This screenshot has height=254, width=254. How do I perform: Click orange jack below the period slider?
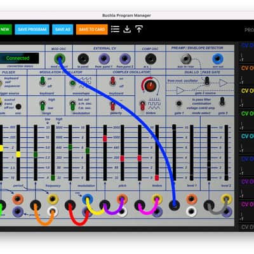18,199
